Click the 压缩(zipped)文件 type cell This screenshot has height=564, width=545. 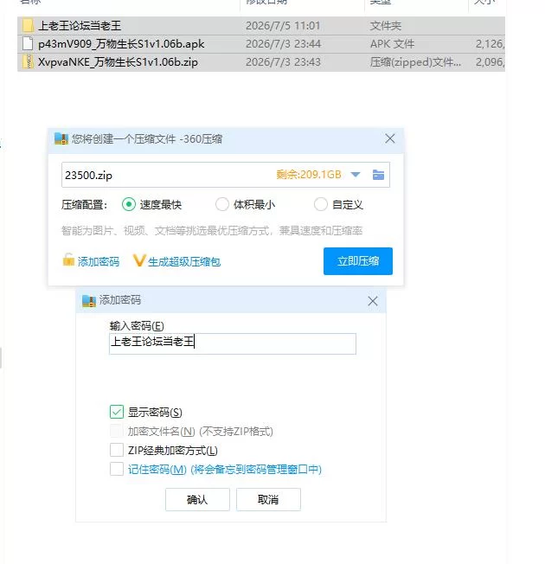coord(415,62)
